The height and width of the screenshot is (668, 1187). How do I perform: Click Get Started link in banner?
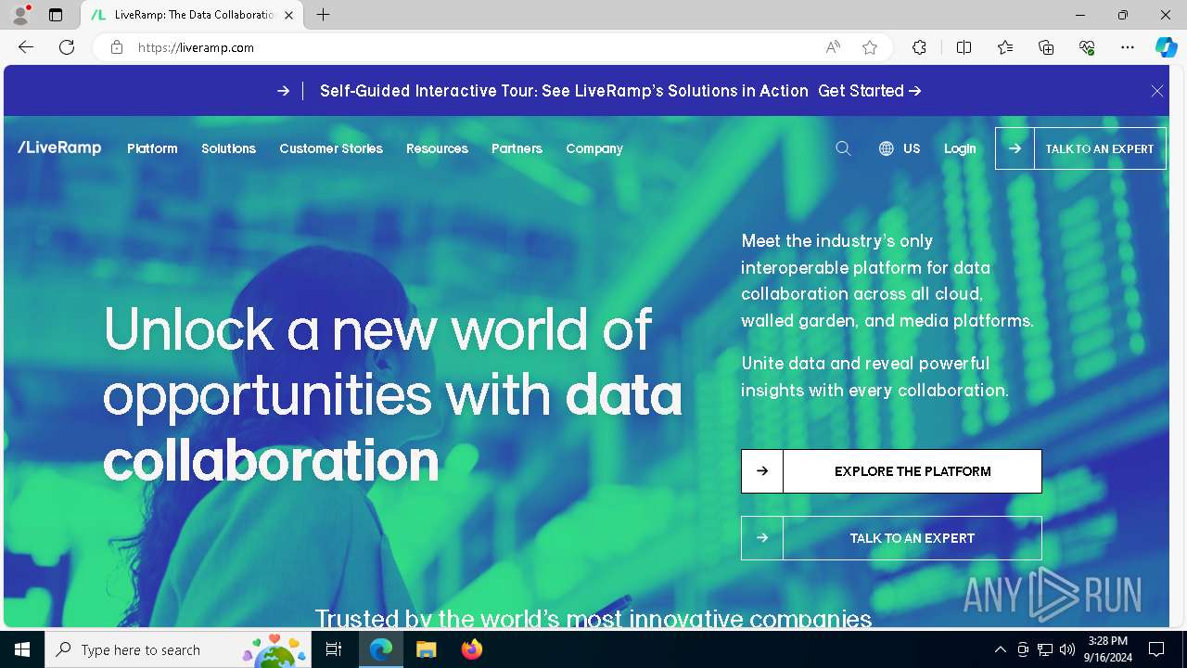coord(869,91)
